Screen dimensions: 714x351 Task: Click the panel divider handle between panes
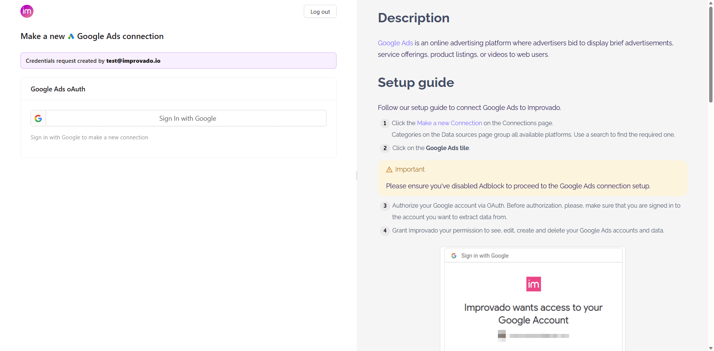[x=357, y=175]
